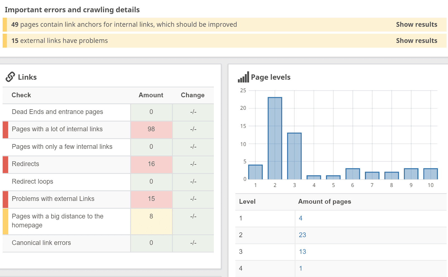Click the red marker beside Pages with a lot of internal links
Image resolution: width=448 pixels, height=277 pixels.
pyautogui.click(x=5, y=129)
